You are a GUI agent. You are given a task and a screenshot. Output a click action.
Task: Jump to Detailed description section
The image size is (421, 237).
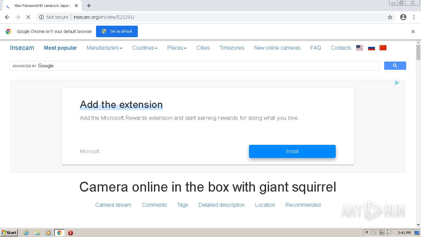(222, 205)
